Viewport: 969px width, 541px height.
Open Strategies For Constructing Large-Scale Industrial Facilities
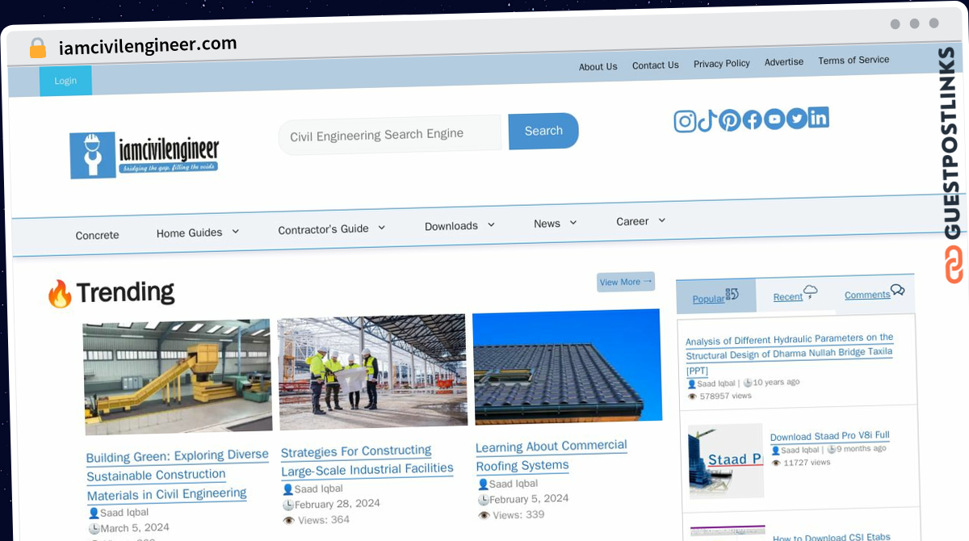pyautogui.click(x=367, y=459)
